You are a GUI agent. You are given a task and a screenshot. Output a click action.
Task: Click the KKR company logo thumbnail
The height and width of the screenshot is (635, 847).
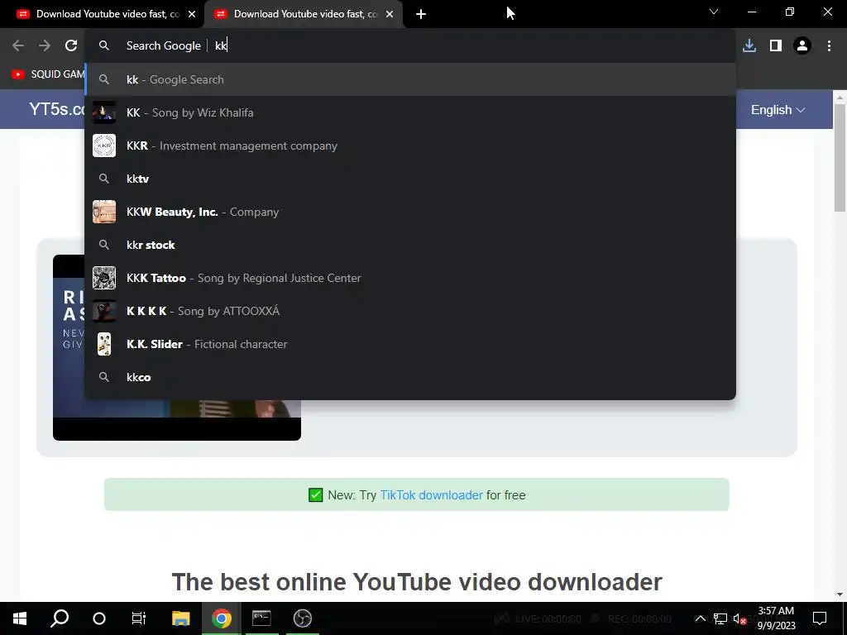(x=104, y=146)
